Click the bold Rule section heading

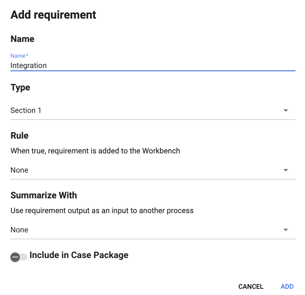(20, 135)
